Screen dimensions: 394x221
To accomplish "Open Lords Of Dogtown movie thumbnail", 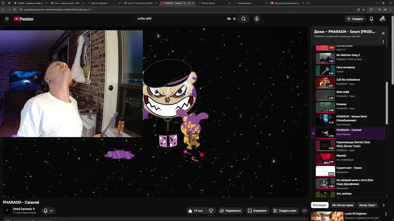I will click(327, 216).
